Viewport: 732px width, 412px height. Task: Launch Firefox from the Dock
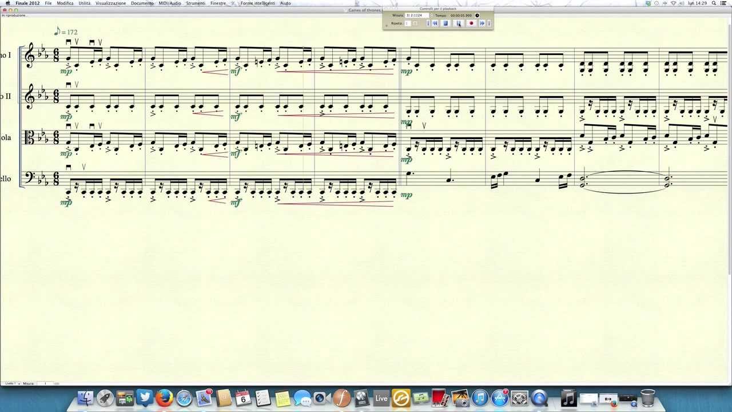pos(164,398)
